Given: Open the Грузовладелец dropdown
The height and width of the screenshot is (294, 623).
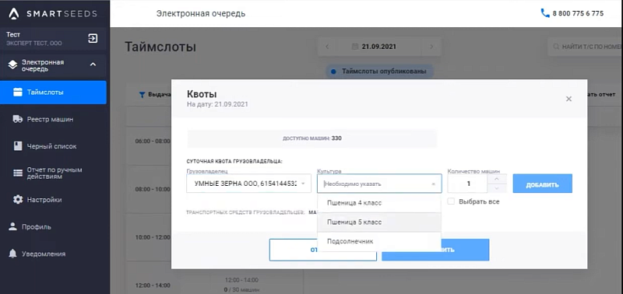Looking at the screenshot, I should tap(248, 184).
